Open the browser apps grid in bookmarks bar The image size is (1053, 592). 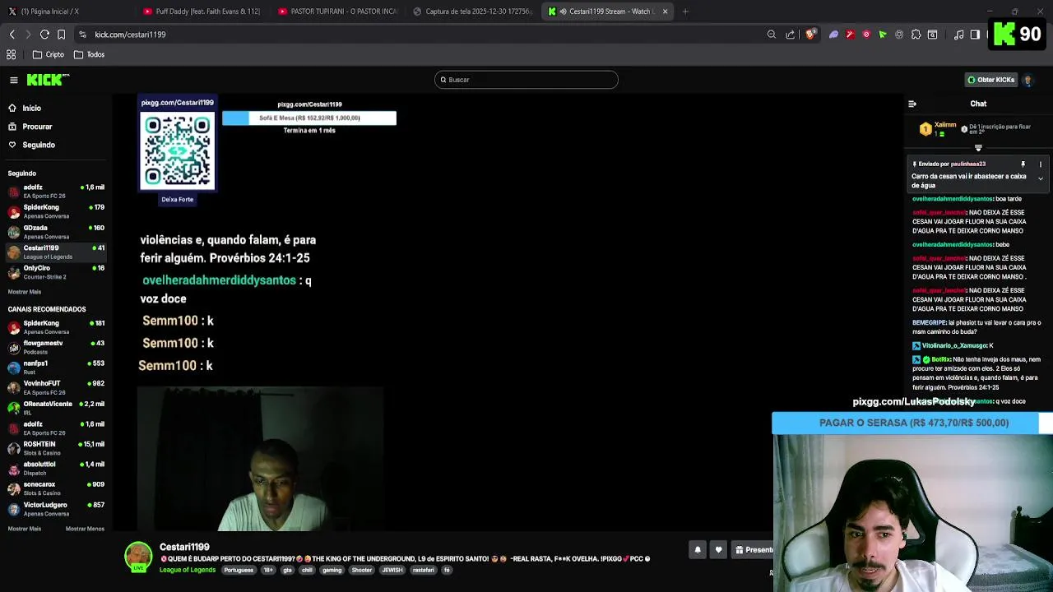(x=12, y=54)
